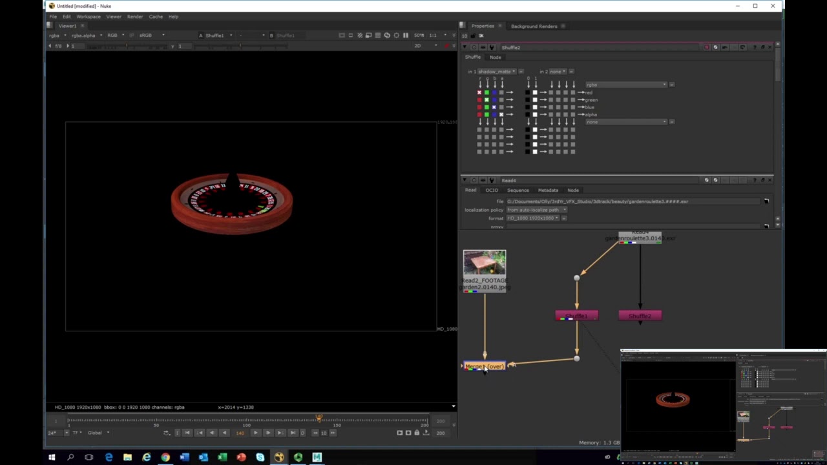Select the Merge1 (over) node
Screen dimensions: 827x465
[485, 366]
